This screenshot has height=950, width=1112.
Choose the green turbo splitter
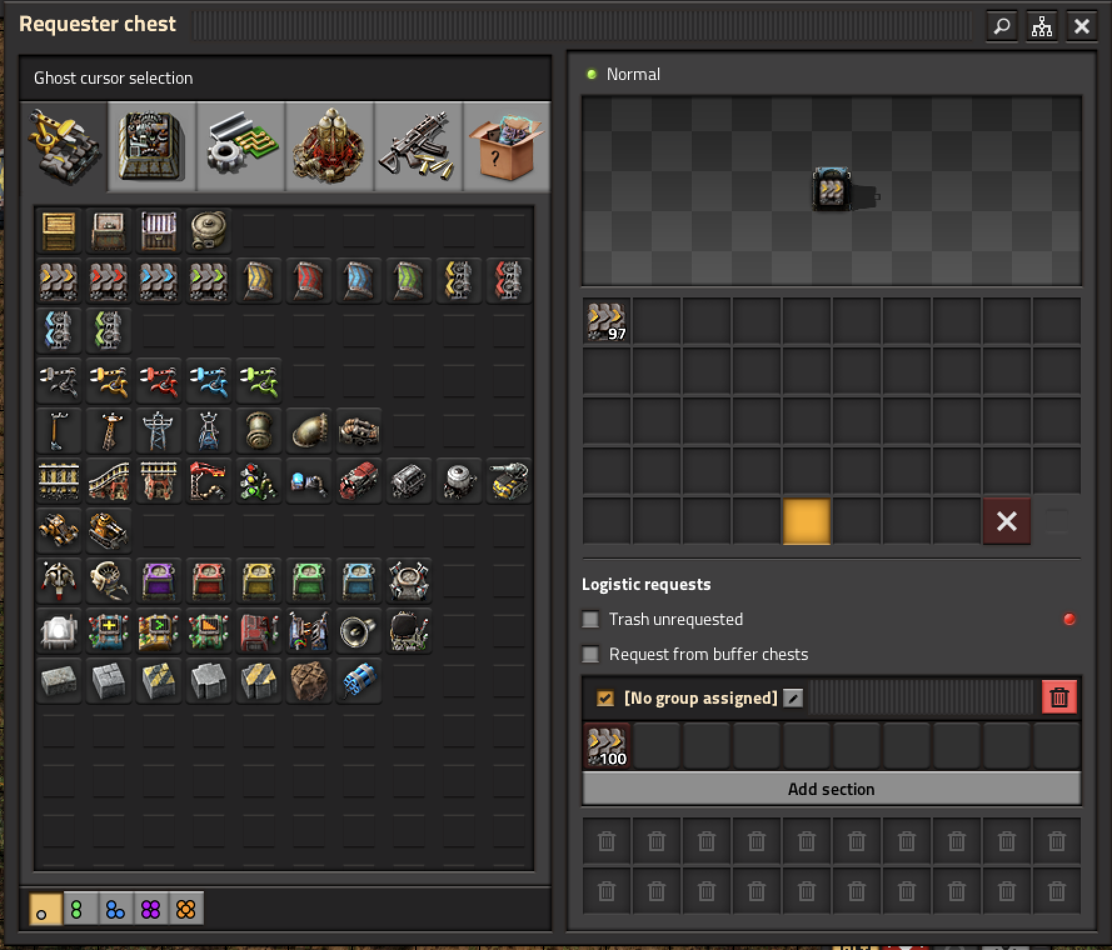pyautogui.click(x=109, y=331)
